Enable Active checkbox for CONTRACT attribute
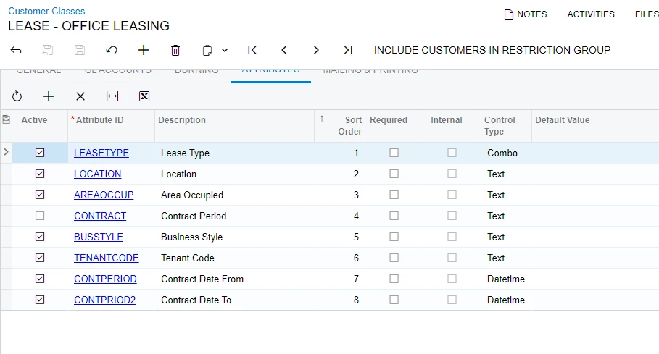The image size is (659, 354). point(40,216)
